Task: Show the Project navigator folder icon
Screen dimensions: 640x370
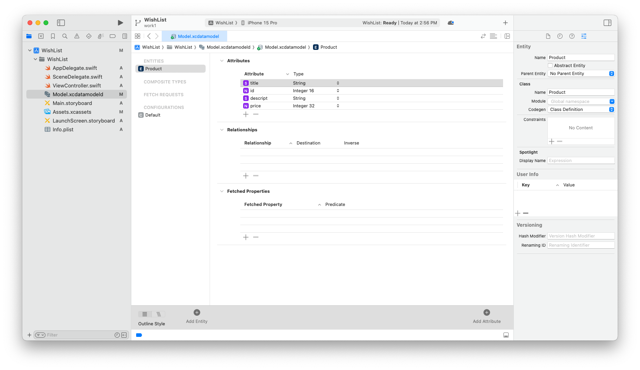Action: pos(29,36)
